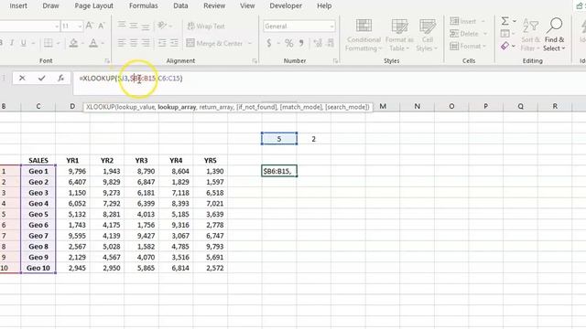Image resolution: width=586 pixels, height=329 pixels.
Task: Select cell containing value 5
Action: [x=279, y=139]
